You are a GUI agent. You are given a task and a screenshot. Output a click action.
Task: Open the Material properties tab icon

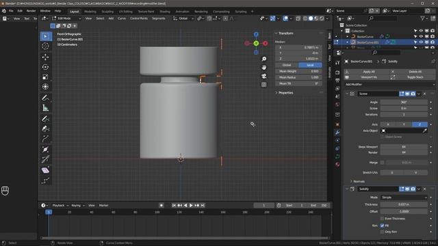pyautogui.click(x=337, y=164)
